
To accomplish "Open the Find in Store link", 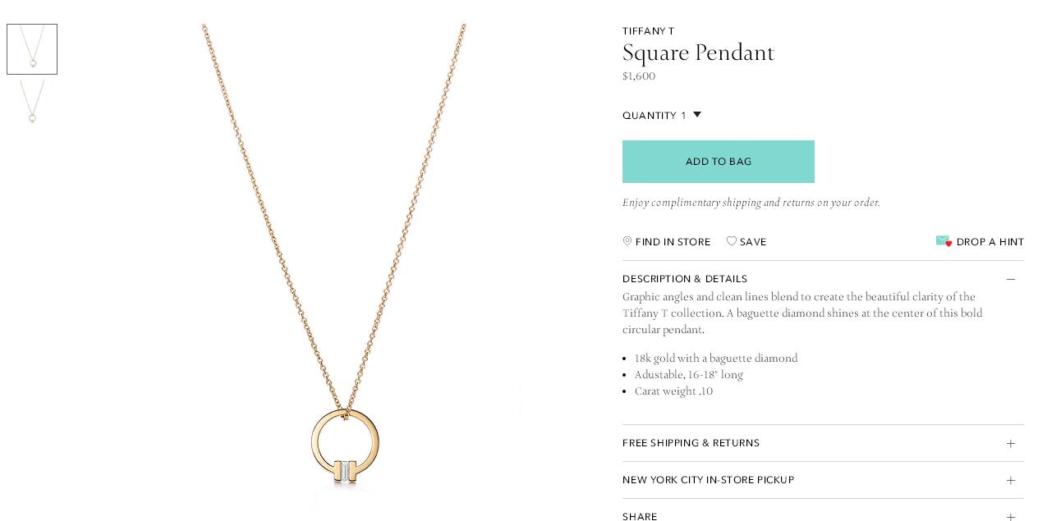I will 673,242.
